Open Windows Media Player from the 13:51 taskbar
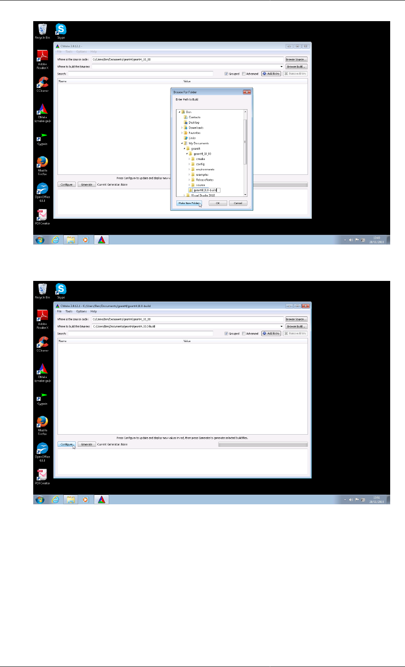Screen dimensions: 405x667 85,499
